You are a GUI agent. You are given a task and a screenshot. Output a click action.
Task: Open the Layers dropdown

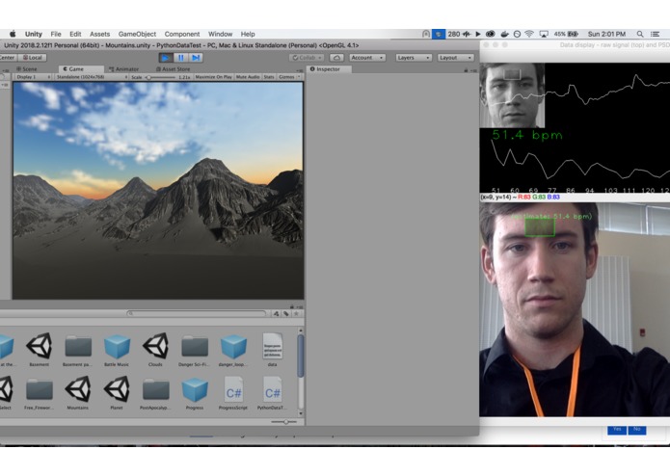tap(413, 58)
